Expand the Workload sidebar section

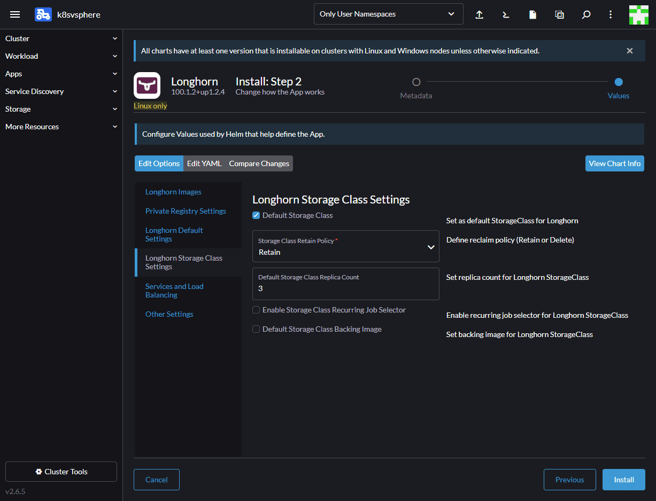coord(61,56)
